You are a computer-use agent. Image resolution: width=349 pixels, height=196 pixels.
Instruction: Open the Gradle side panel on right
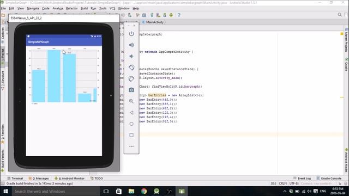pyautogui.click(x=346, y=64)
